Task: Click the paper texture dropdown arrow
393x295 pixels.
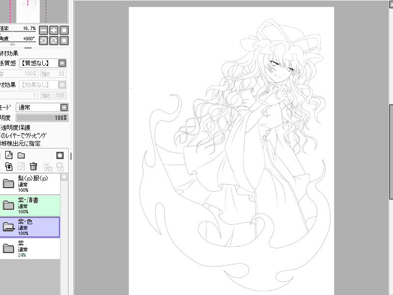Action: (x=62, y=63)
